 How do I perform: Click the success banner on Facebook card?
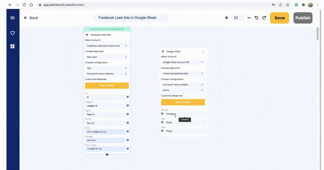pos(107,29)
